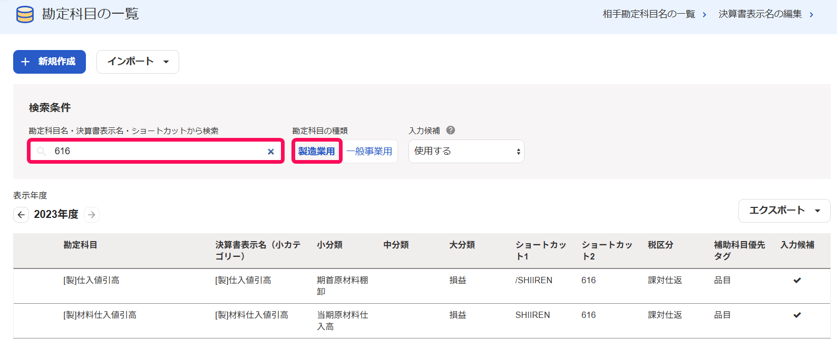
Task: Open the 使用する input candidate select
Action: point(466,152)
